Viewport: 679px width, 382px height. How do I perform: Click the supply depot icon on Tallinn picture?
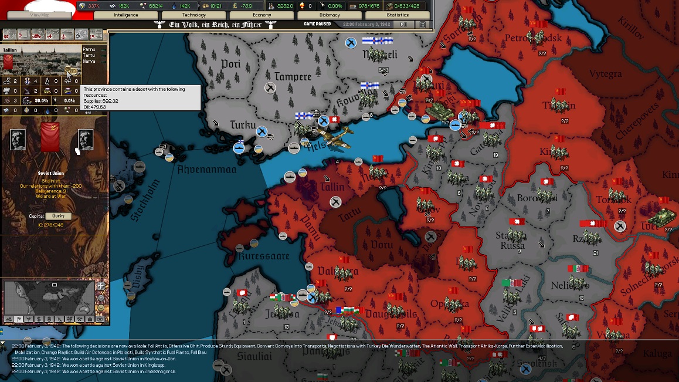click(x=72, y=72)
